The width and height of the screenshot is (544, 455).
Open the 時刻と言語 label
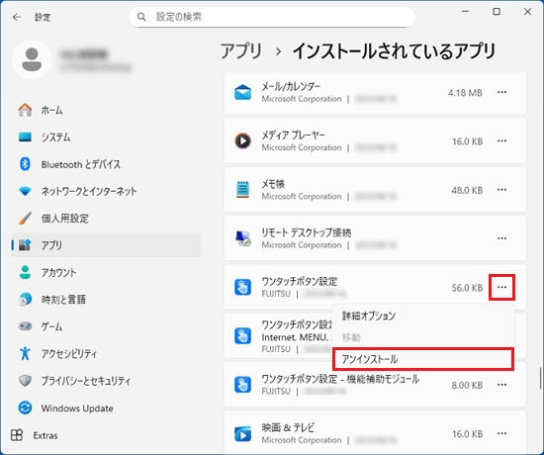click(x=63, y=299)
